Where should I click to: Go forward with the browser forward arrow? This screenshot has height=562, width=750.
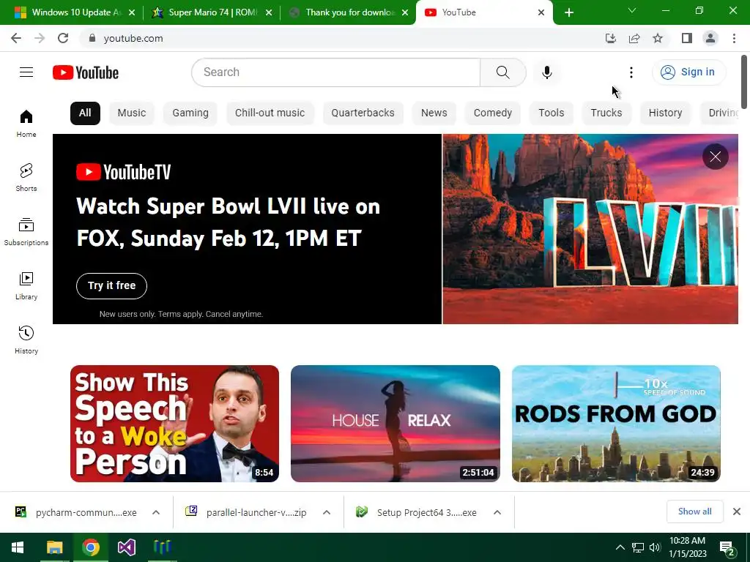click(40, 38)
